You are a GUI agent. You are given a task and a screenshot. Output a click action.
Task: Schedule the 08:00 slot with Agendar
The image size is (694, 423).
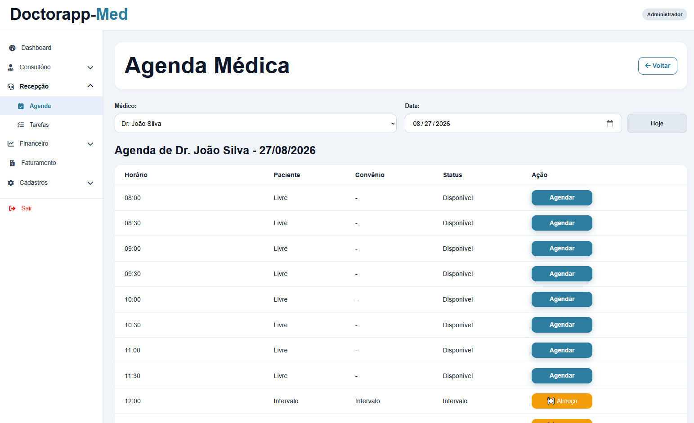562,198
